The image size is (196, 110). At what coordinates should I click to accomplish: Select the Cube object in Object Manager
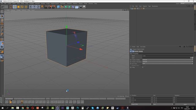tap(134, 9)
